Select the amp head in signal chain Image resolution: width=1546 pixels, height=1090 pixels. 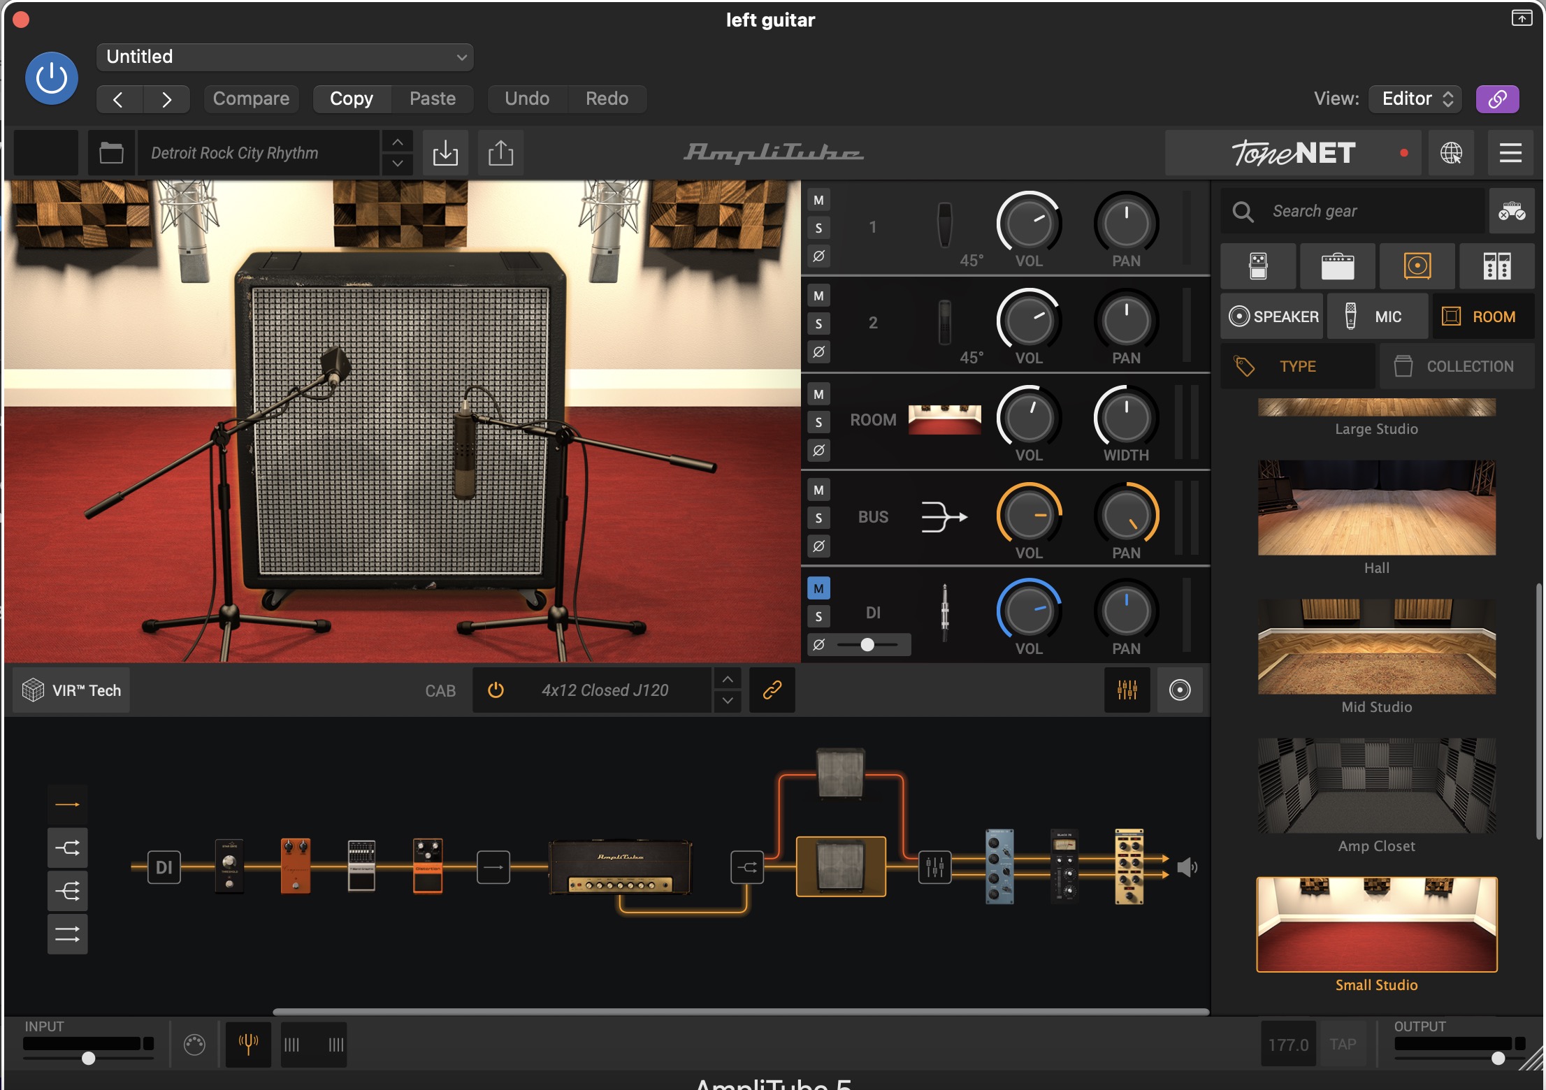pyautogui.click(x=620, y=867)
